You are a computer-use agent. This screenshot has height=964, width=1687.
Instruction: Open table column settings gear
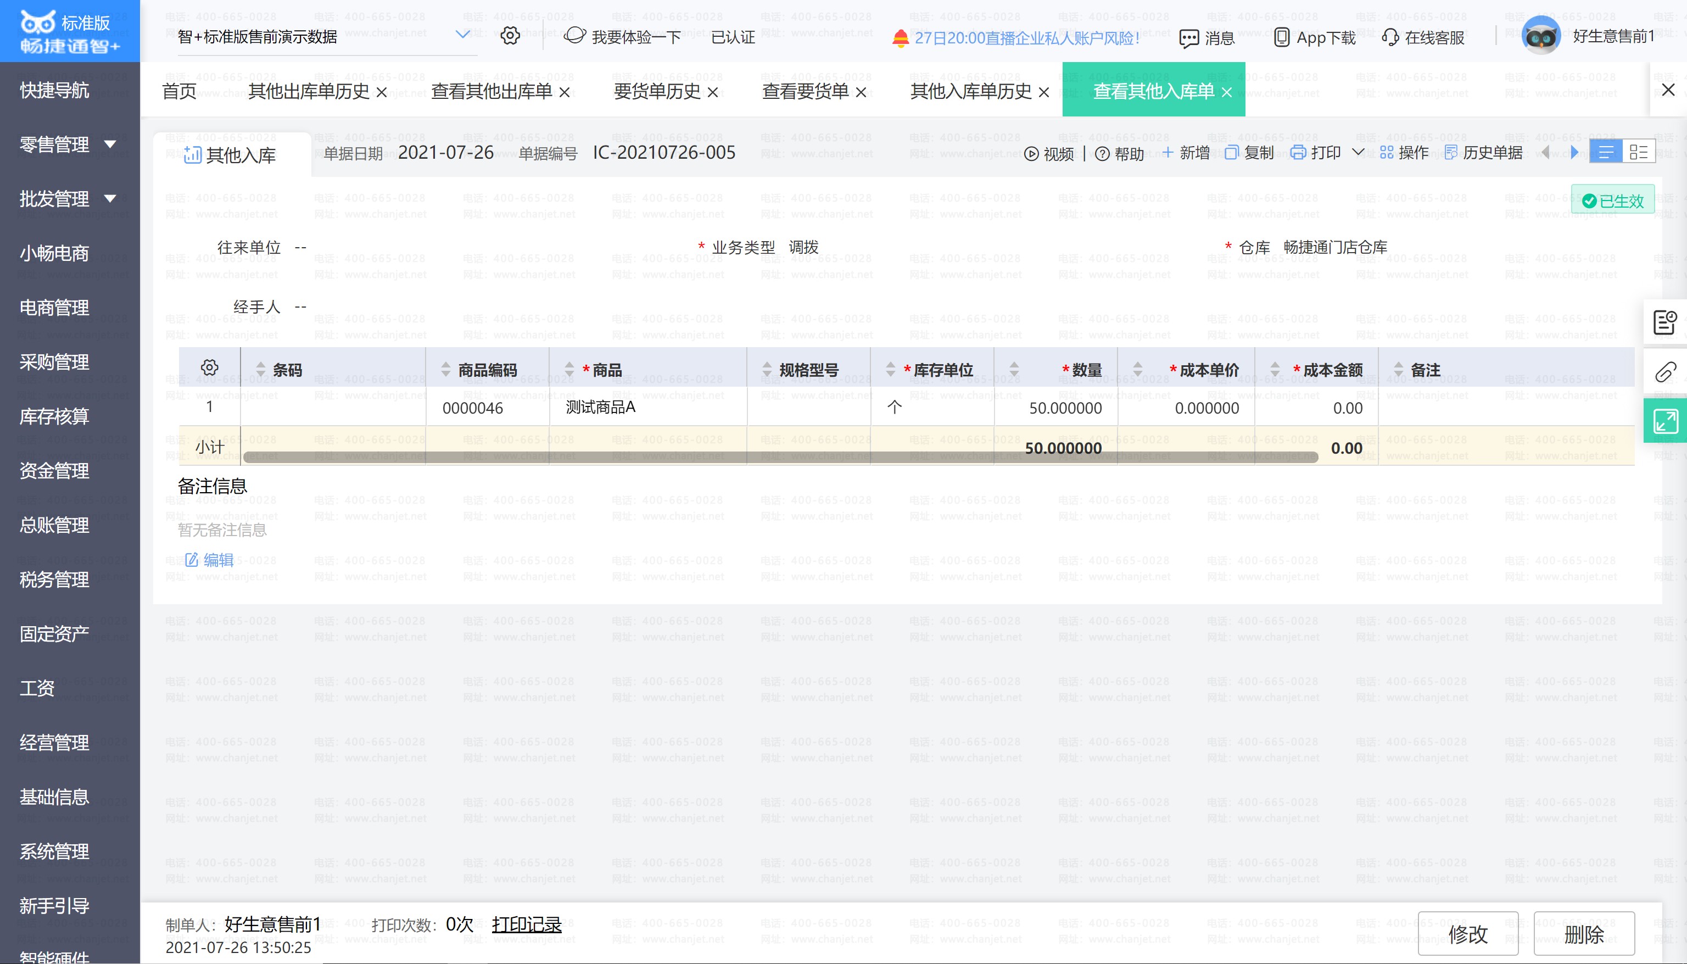pyautogui.click(x=210, y=367)
